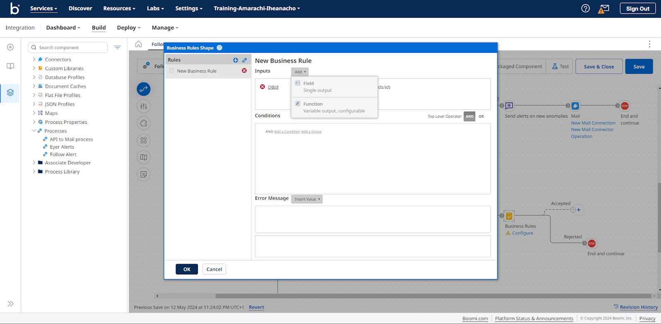661x324 pixels.
Task: Click the message shape on canvas
Action: click(x=509, y=106)
